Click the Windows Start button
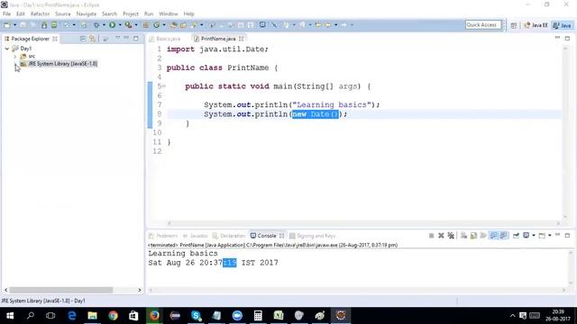Screen dimensions: 577x324 tap(10, 315)
